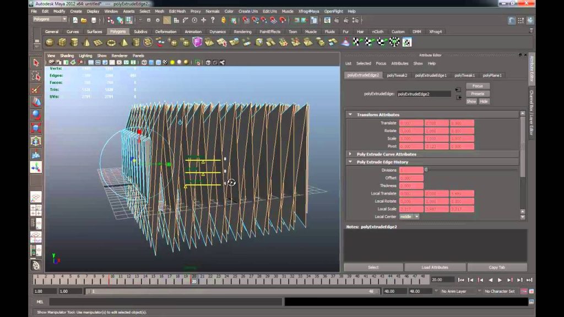Viewport: 564px width, 317px height.
Task: Click the Play forwards button
Action: click(500, 280)
